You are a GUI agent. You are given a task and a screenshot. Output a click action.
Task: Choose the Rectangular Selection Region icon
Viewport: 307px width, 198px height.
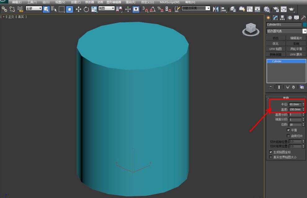(62, 9)
